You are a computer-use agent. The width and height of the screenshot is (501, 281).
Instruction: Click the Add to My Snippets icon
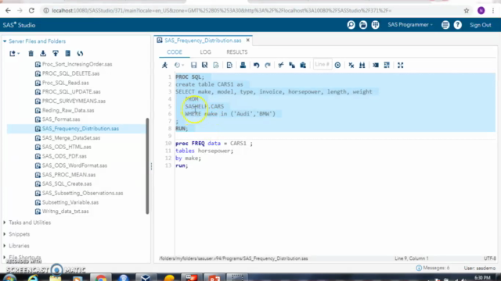click(216, 65)
